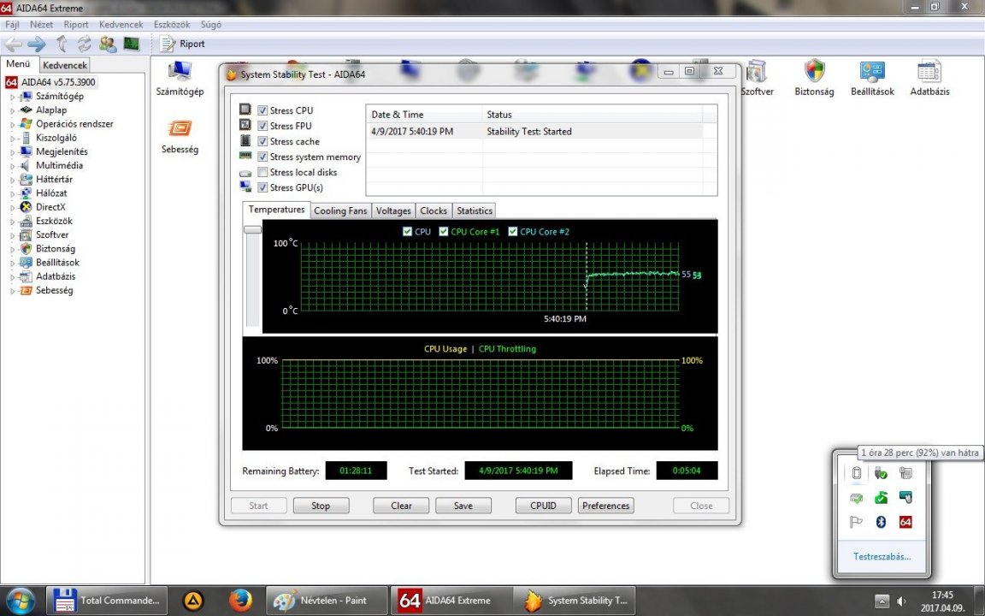The width and height of the screenshot is (985, 616).
Task: Click the Refresh toolbar icon
Action: coord(84,44)
